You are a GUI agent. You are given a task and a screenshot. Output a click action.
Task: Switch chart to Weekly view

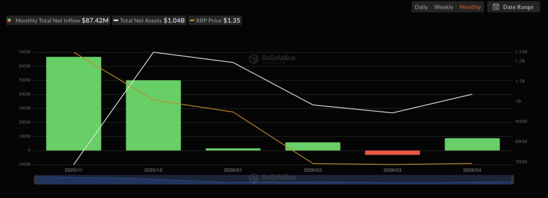tap(444, 7)
